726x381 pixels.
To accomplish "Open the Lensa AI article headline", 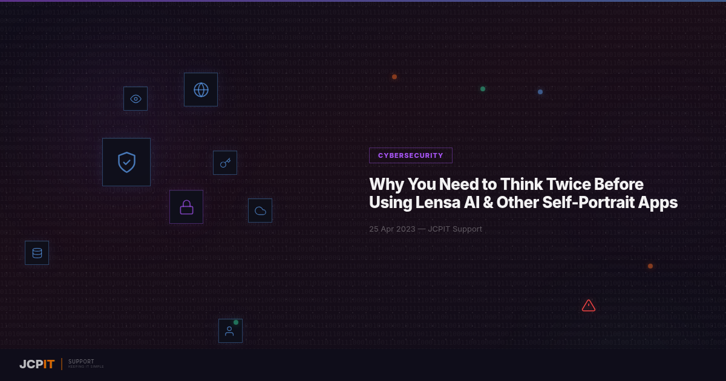I will click(523, 194).
